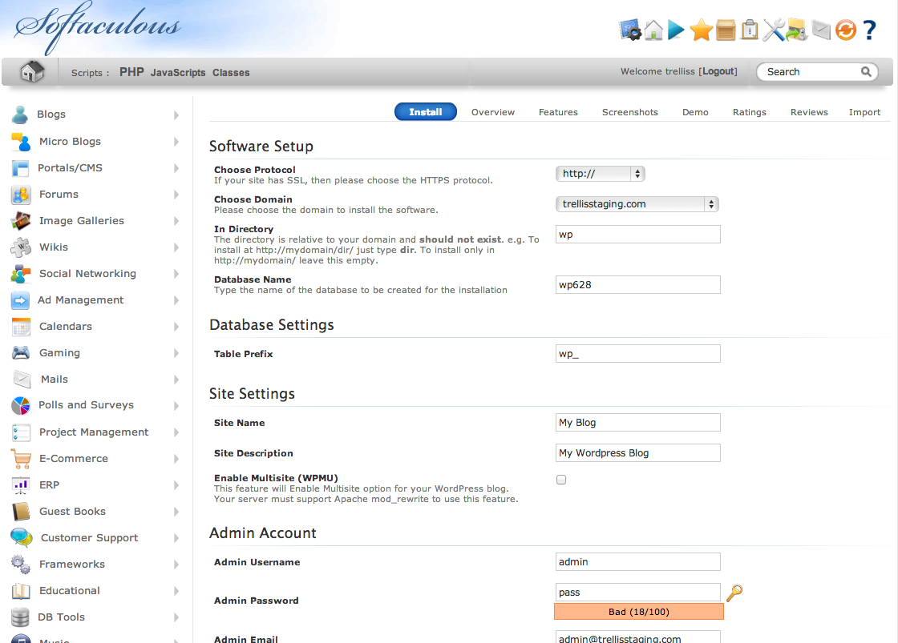Click the Micro Blogs category icon
This screenshot has width=898, height=643.
click(21, 141)
